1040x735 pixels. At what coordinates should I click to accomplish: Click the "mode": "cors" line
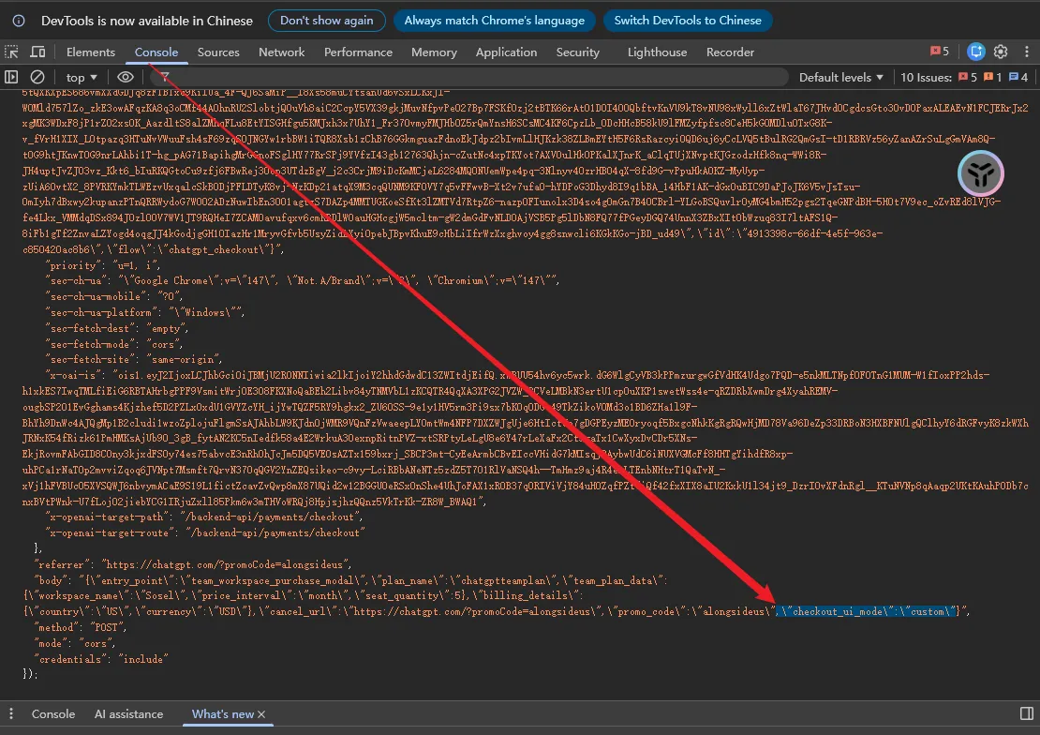tap(74, 643)
